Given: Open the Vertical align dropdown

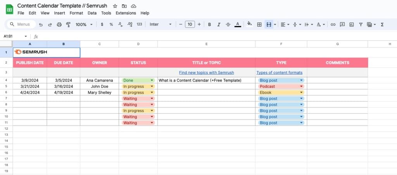Looking at the screenshot, I should coord(297,24).
